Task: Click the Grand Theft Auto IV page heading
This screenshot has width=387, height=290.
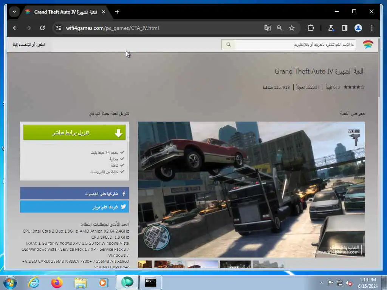Action: pyautogui.click(x=320, y=71)
